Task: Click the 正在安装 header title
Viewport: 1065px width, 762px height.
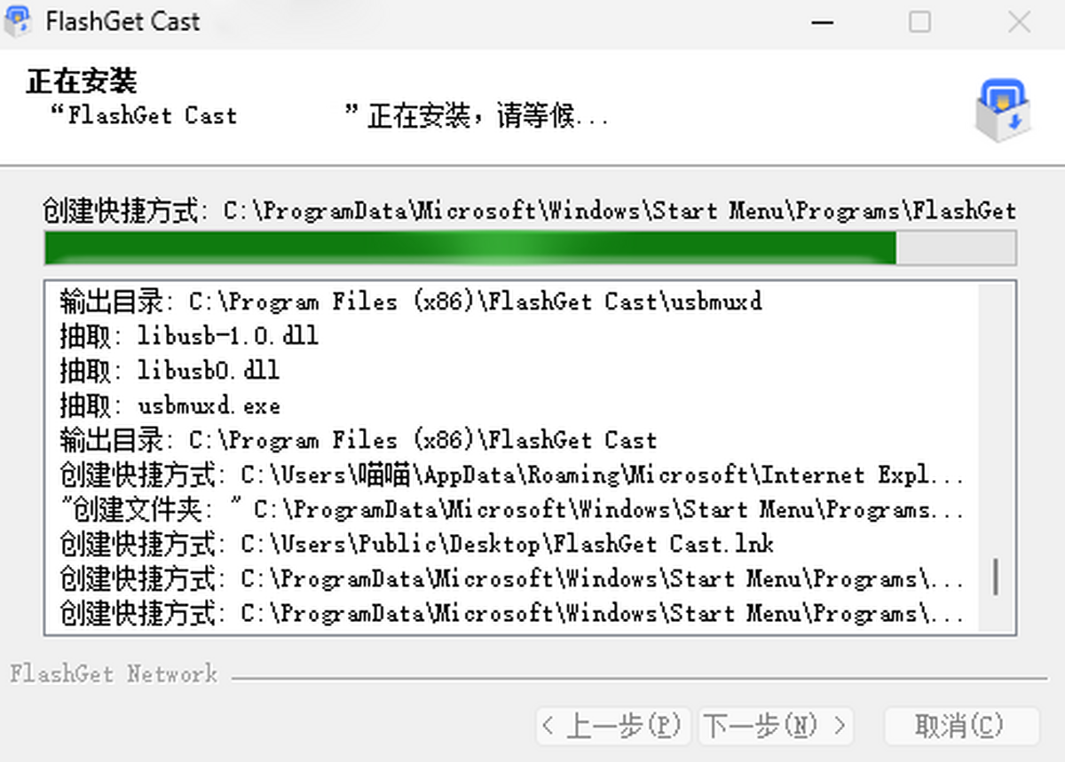Action: pyautogui.click(x=82, y=82)
